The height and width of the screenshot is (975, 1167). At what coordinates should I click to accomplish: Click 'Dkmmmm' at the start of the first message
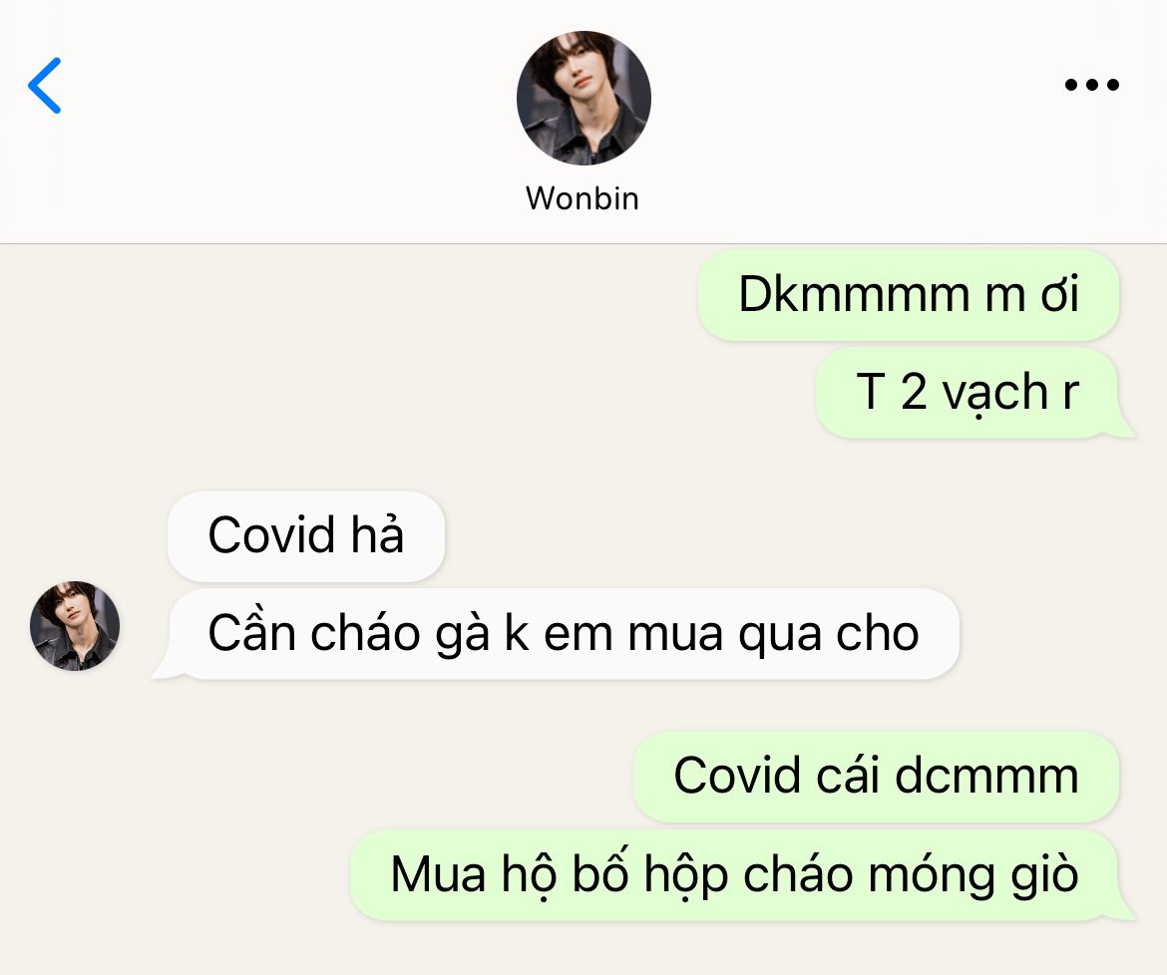pos(855,294)
